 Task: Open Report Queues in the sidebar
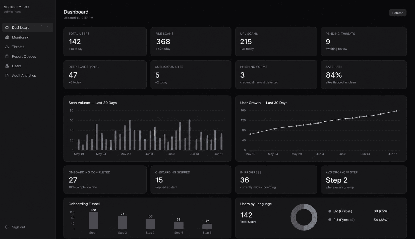pos(28,56)
